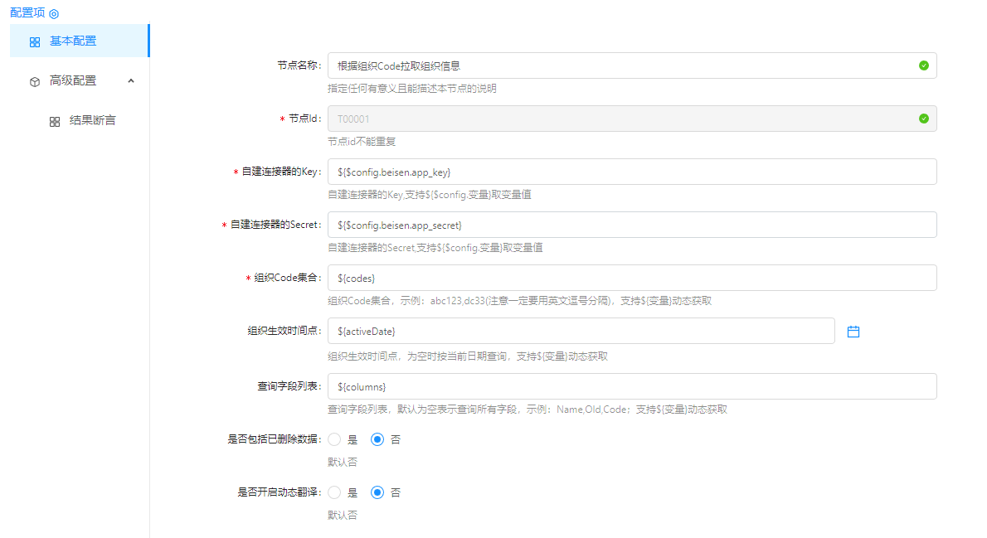Select 否 for 是否开启动态翻译
The width and height of the screenshot is (987, 538).
click(x=377, y=492)
